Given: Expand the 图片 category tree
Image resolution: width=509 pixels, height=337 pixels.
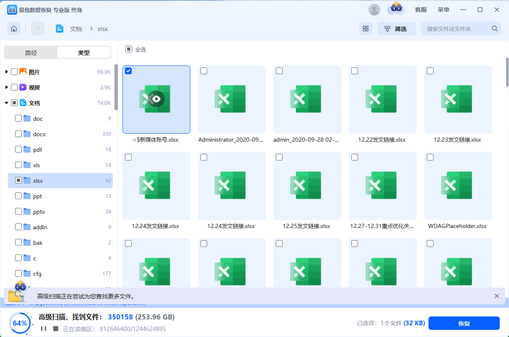Looking at the screenshot, I should coord(7,72).
